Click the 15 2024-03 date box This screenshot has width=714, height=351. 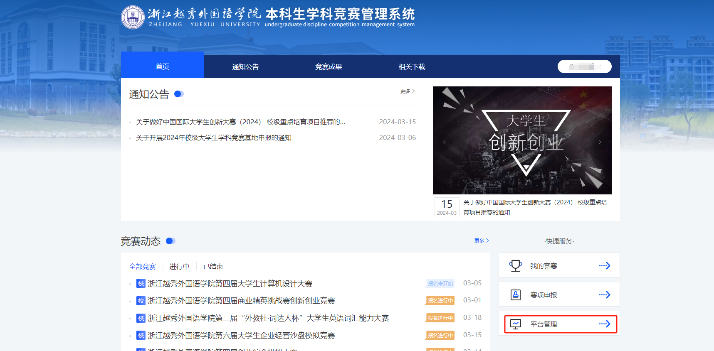coord(447,207)
